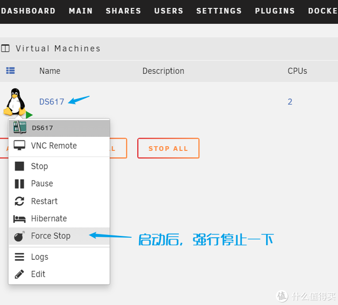Click the square Stop icon
Viewport: 338px width, 305px height.
tap(19, 166)
